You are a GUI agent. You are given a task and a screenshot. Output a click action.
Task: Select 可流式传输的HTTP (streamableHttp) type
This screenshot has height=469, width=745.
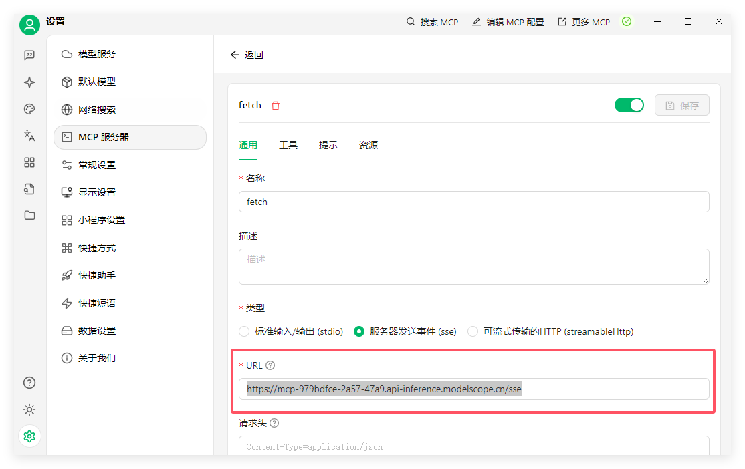473,331
